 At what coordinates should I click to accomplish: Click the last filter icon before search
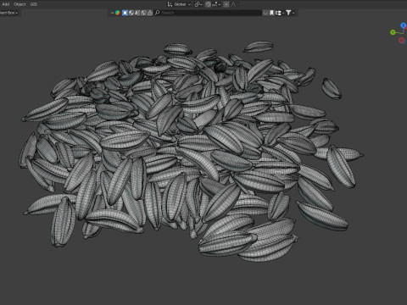point(150,13)
